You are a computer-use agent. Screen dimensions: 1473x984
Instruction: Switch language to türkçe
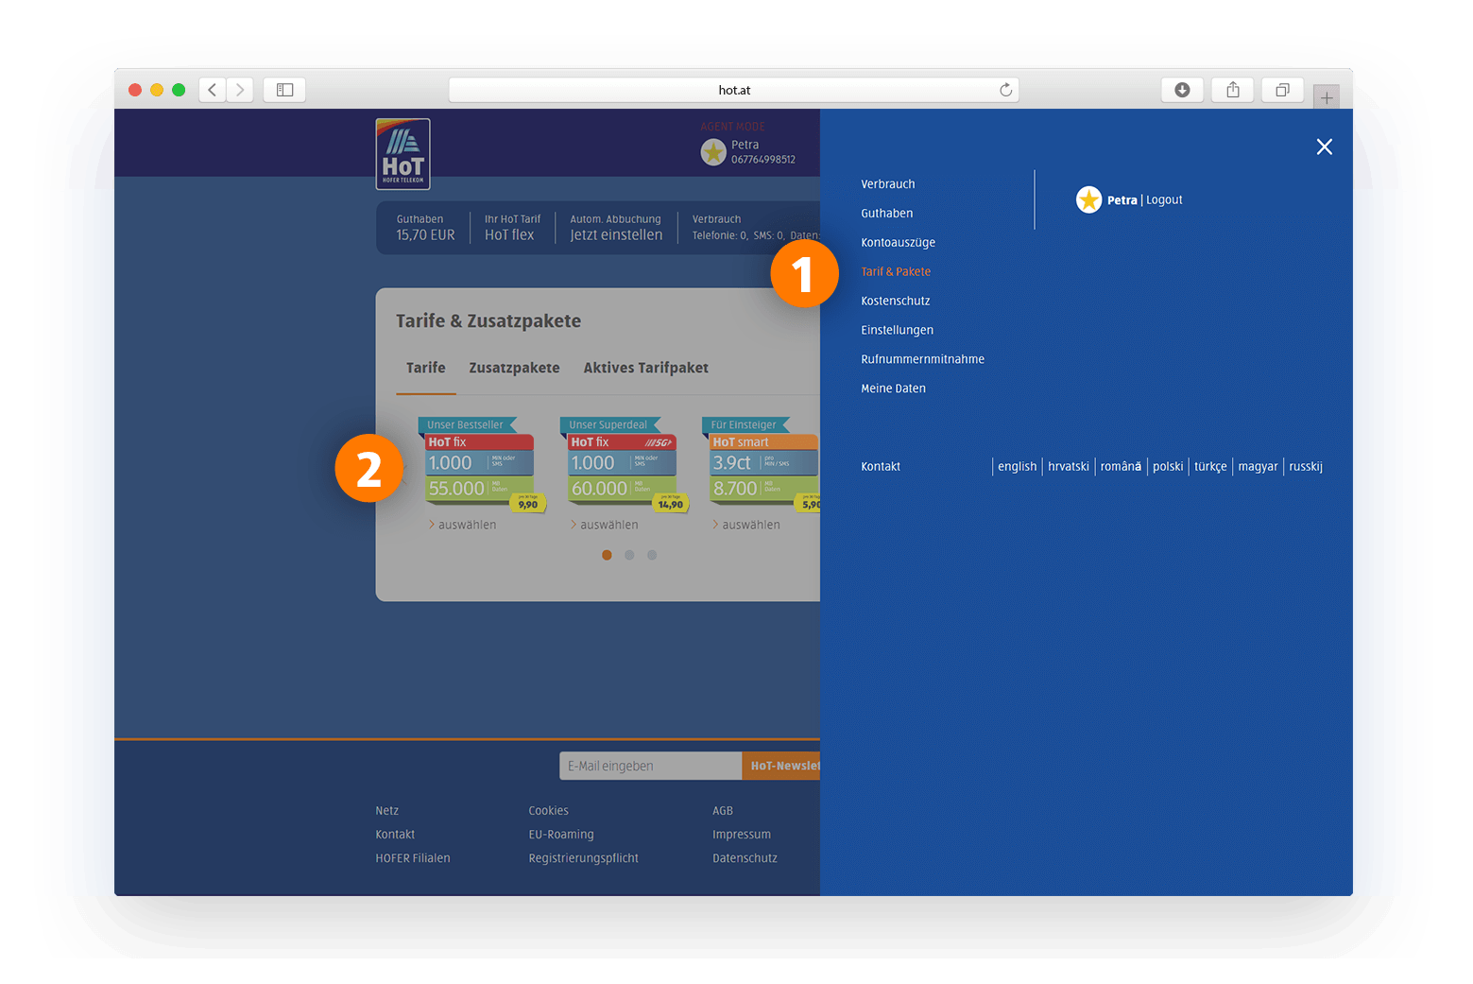1210,466
